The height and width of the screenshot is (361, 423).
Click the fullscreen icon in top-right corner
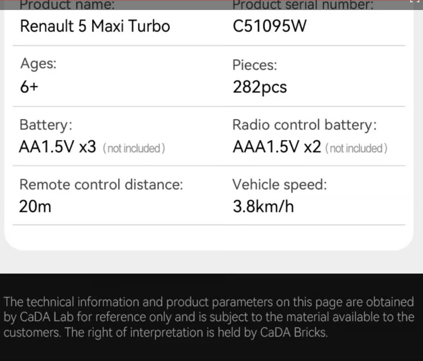415,2
